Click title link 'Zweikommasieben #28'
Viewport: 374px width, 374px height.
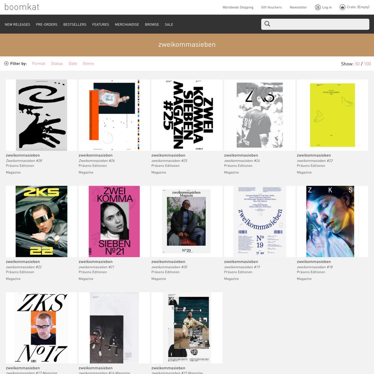pos(24,161)
